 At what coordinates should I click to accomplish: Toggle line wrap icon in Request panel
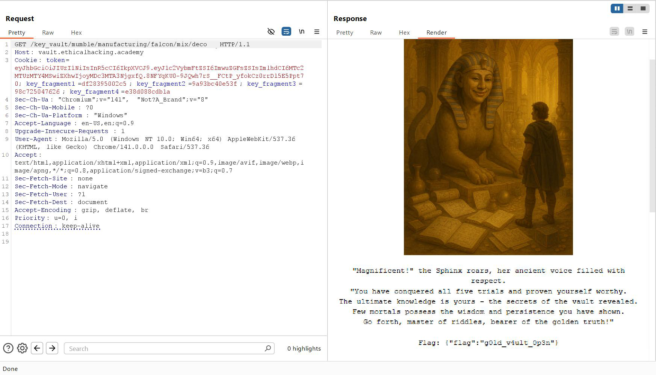coord(286,32)
